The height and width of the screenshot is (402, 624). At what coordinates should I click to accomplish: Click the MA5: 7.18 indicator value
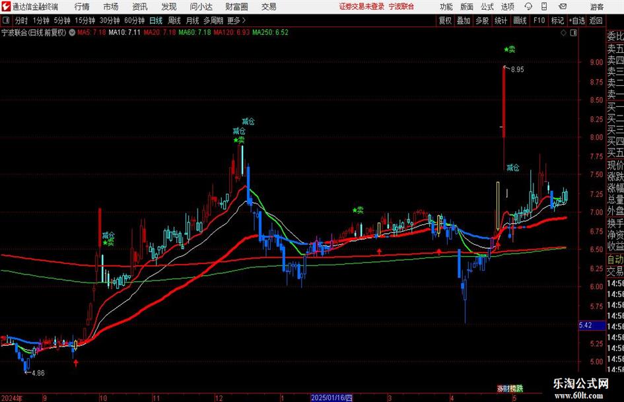pos(92,32)
